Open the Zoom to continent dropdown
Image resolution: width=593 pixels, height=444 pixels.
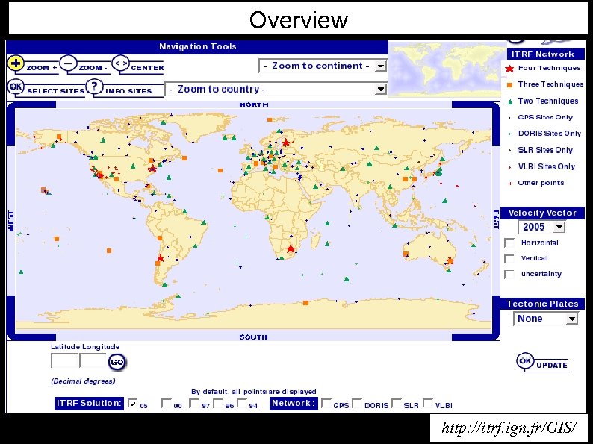click(x=323, y=66)
